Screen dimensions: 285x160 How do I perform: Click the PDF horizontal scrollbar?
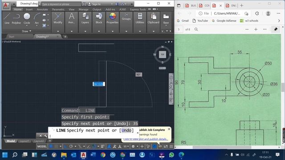tap(222, 147)
